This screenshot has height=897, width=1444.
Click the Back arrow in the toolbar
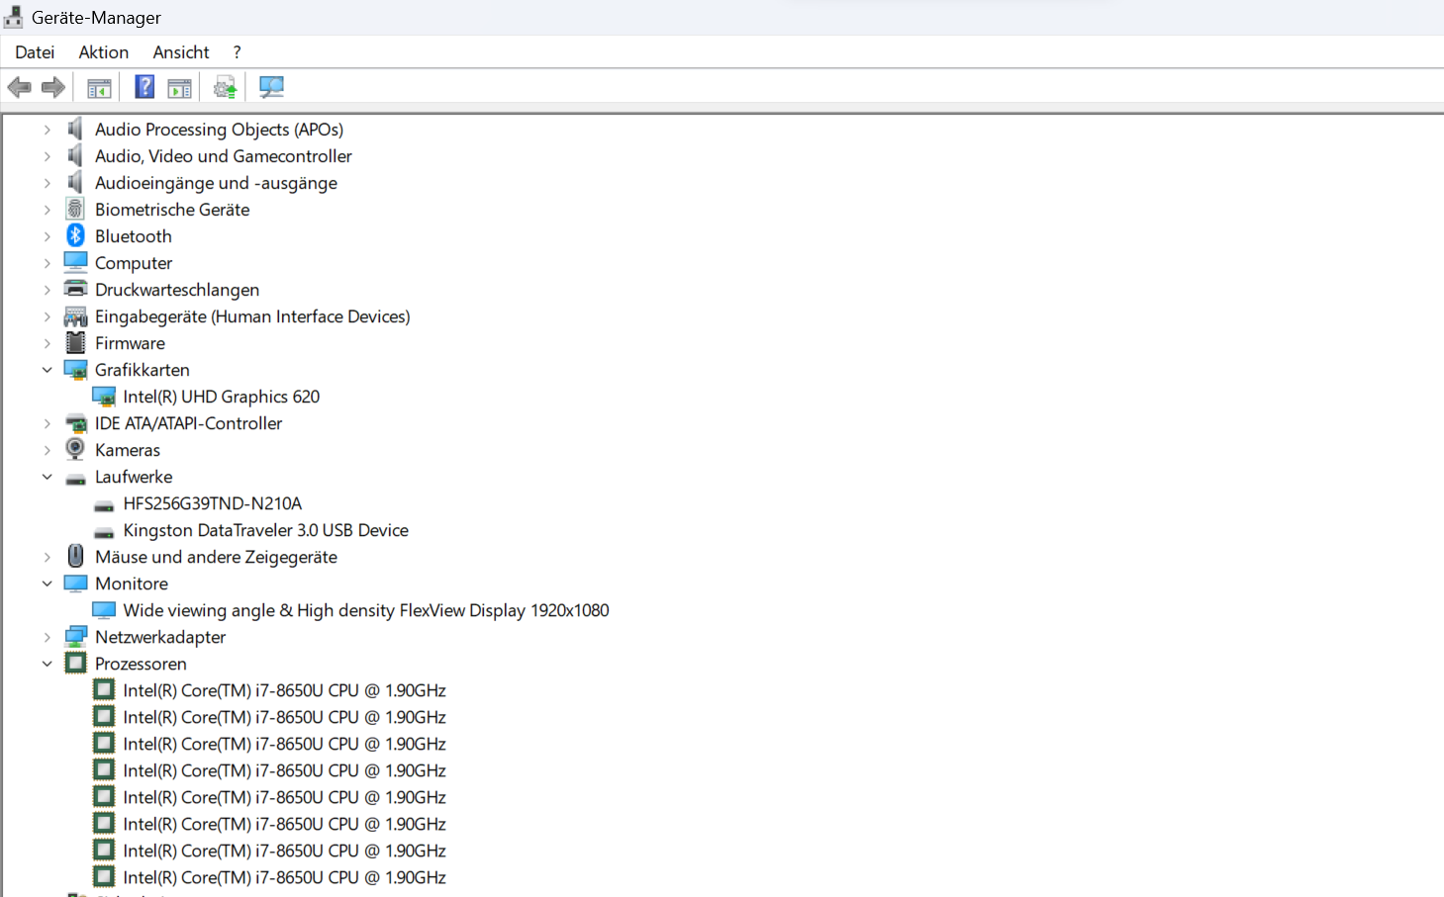pos(19,87)
